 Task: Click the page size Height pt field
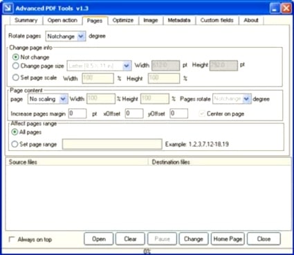223,66
